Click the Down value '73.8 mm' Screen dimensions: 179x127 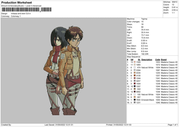tap(145, 38)
